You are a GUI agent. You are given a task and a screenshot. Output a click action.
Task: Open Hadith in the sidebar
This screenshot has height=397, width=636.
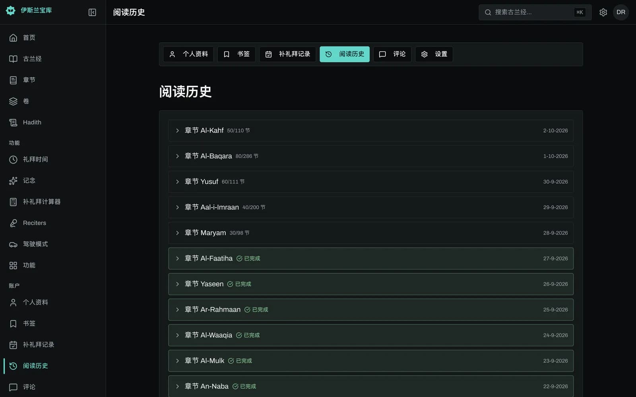pos(53,122)
